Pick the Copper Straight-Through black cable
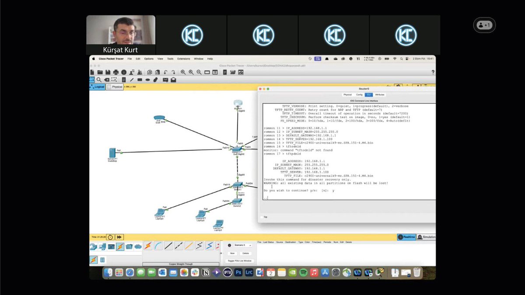This screenshot has height=295, width=525. 169,246
